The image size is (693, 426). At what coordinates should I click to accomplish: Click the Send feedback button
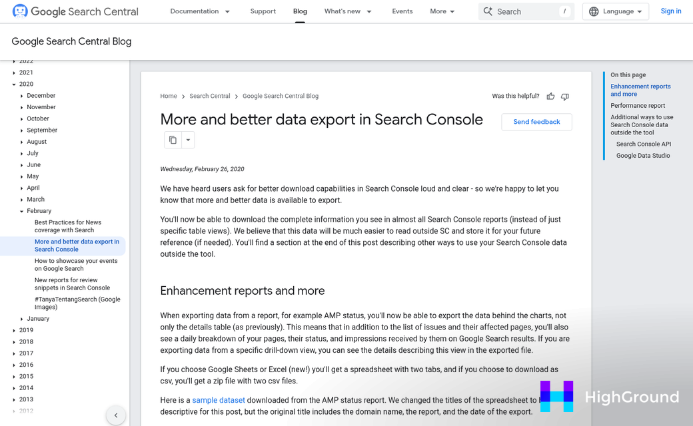point(536,122)
